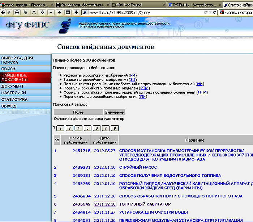The image size is (253, 222).
Task: Open 'ВЫБОР БД ДЛЯ ПОИСКА' sidebar item
Action: pos(26,60)
